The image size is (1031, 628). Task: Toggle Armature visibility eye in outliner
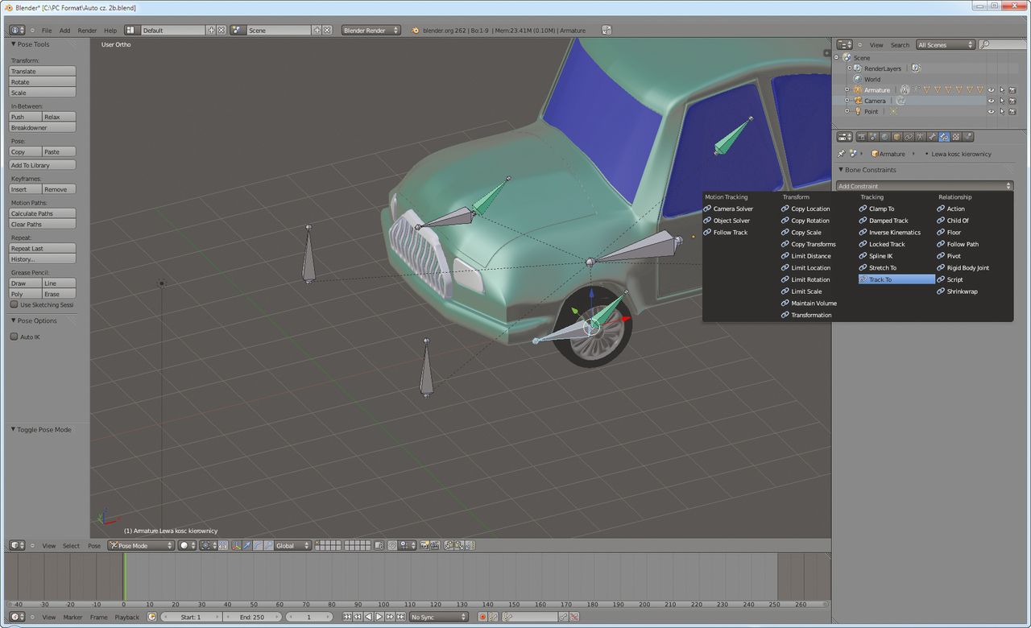pos(991,90)
